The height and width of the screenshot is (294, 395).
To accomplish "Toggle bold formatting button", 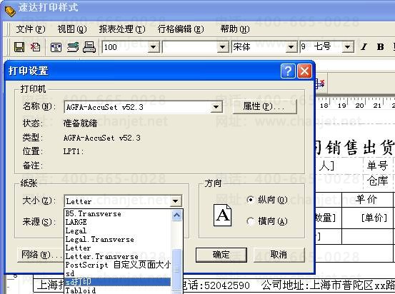I will 381,47.
